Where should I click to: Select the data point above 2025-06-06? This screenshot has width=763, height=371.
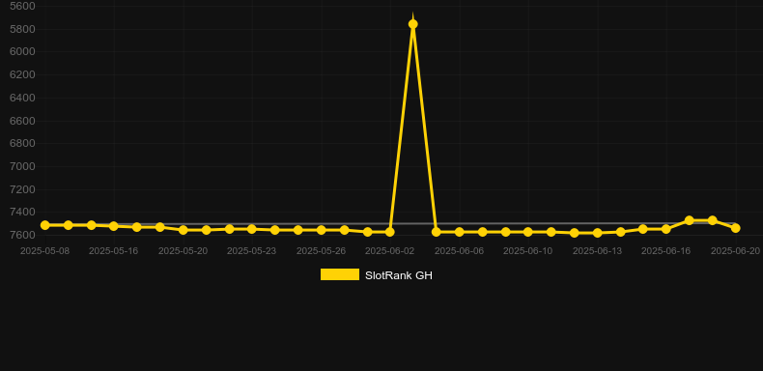[460, 232]
